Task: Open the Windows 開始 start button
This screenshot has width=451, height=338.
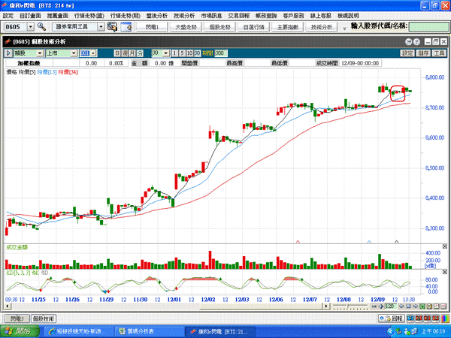Action: click(20, 331)
